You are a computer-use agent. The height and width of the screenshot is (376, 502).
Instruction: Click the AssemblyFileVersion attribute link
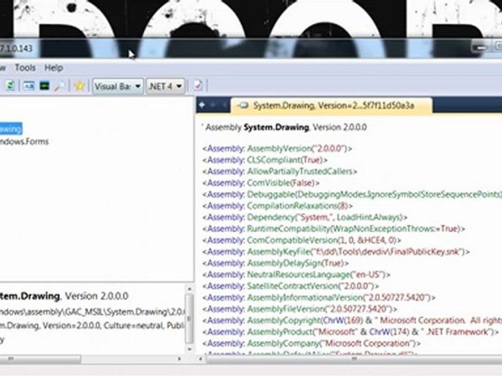[x=286, y=309]
